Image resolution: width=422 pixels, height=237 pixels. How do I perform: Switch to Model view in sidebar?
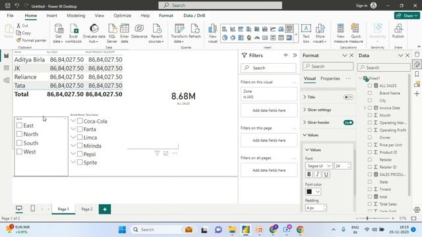7,80
